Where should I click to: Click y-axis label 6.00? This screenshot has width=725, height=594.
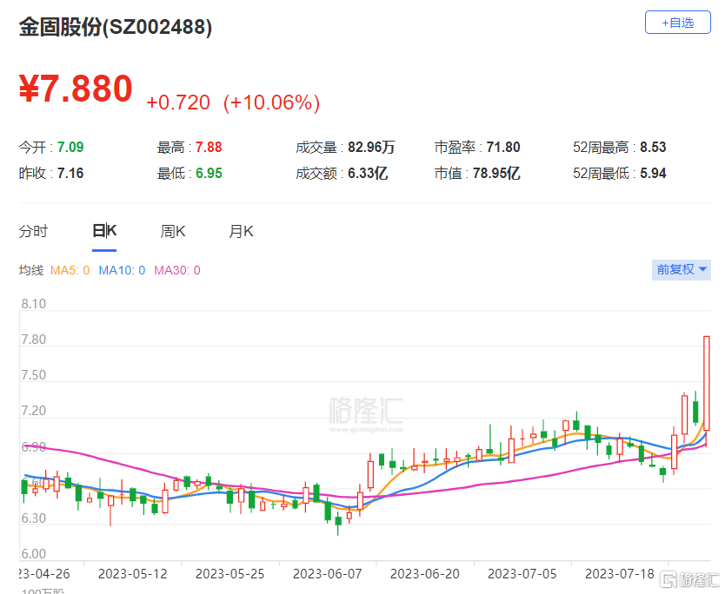34,554
